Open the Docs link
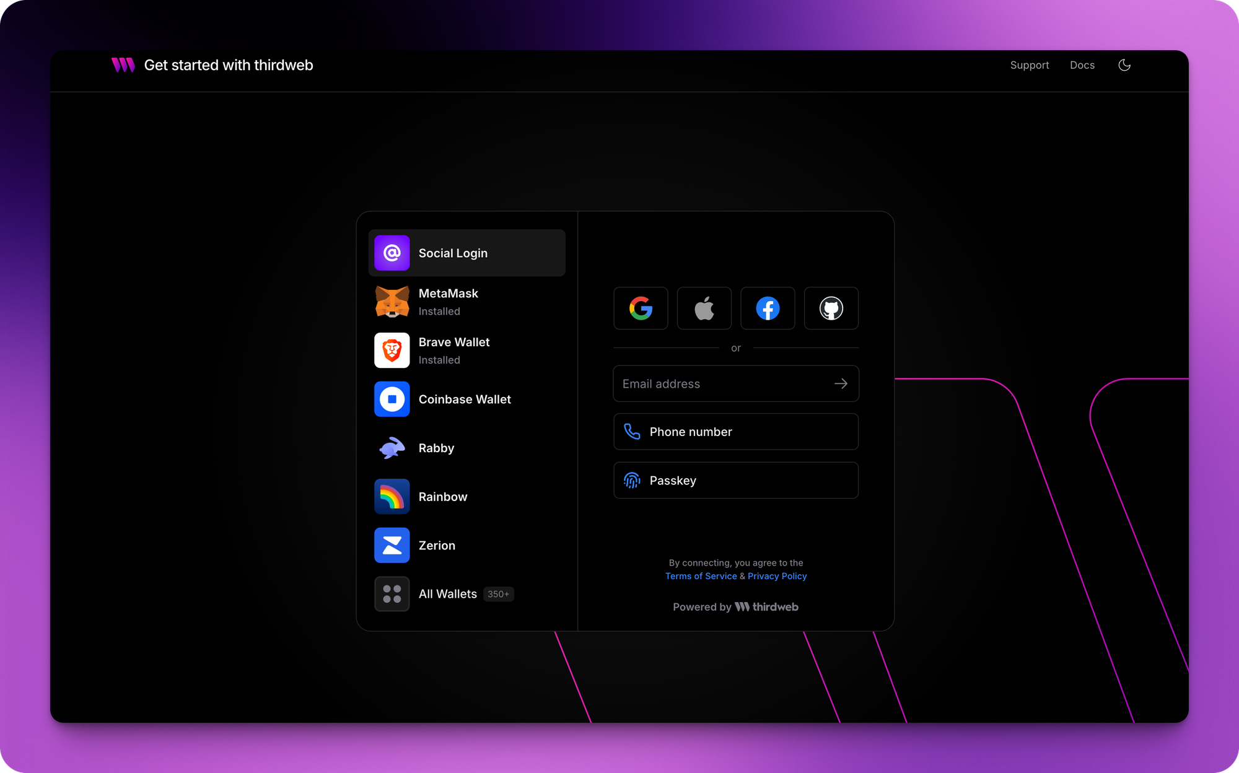The height and width of the screenshot is (773, 1239). (1082, 65)
